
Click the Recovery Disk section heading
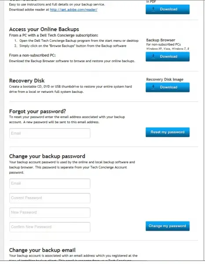click(27, 81)
